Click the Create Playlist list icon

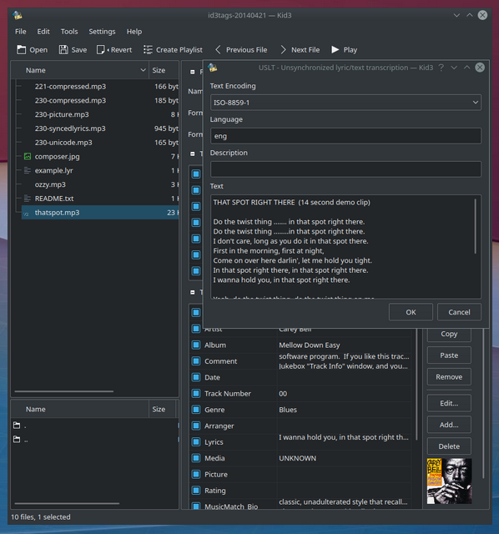point(148,50)
